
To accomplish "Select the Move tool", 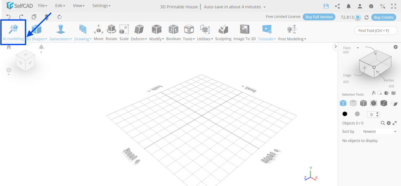I will tap(98, 33).
